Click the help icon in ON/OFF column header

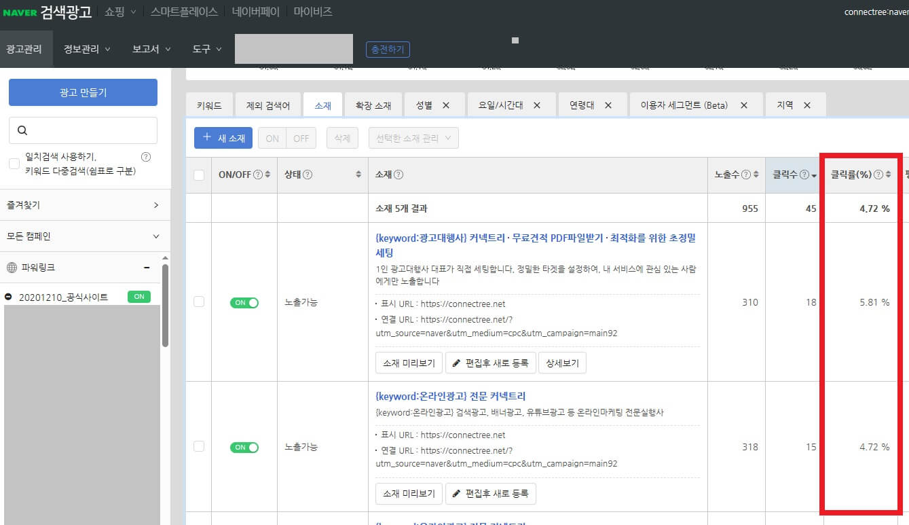(257, 175)
